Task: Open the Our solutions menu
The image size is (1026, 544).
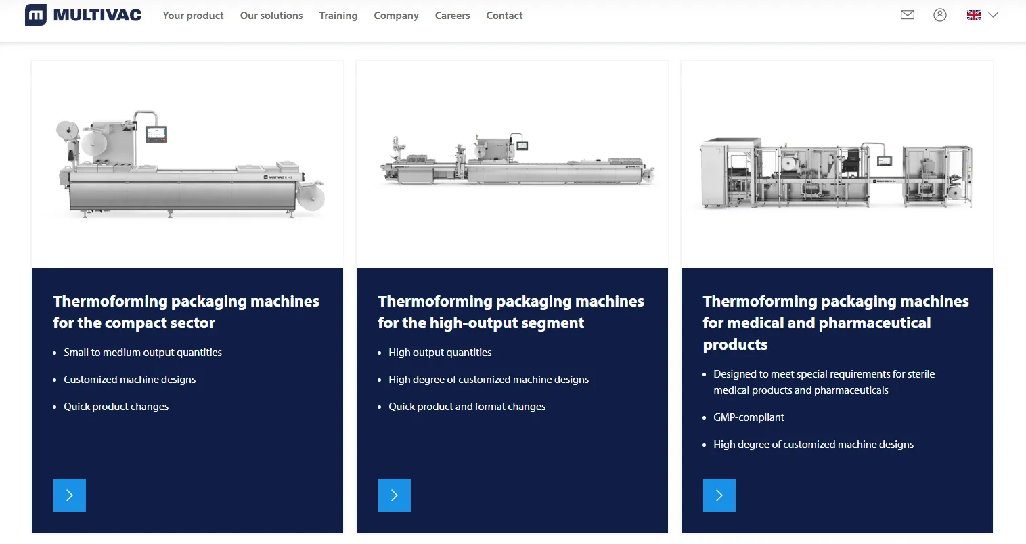Action: coord(271,15)
